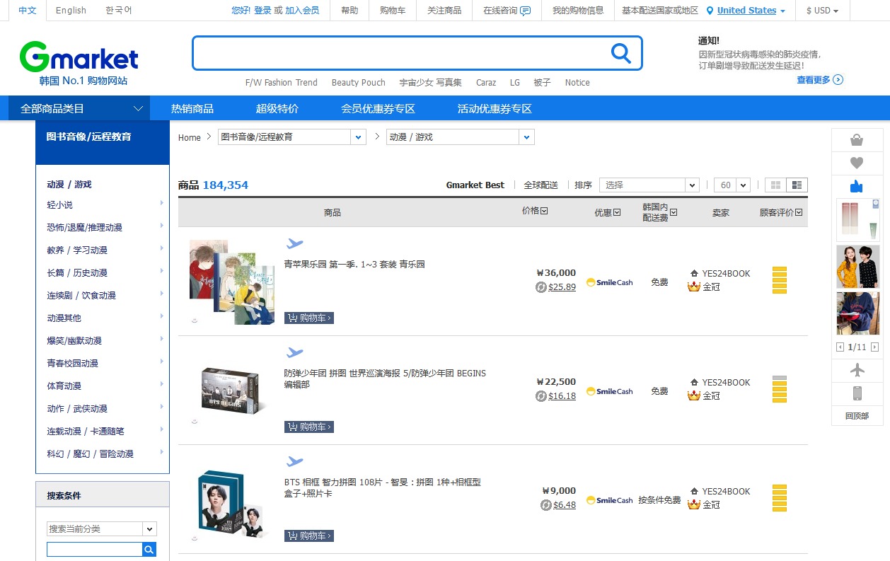The width and height of the screenshot is (890, 561).
Task: Click the Gmarket Best sort link
Action: [475, 185]
